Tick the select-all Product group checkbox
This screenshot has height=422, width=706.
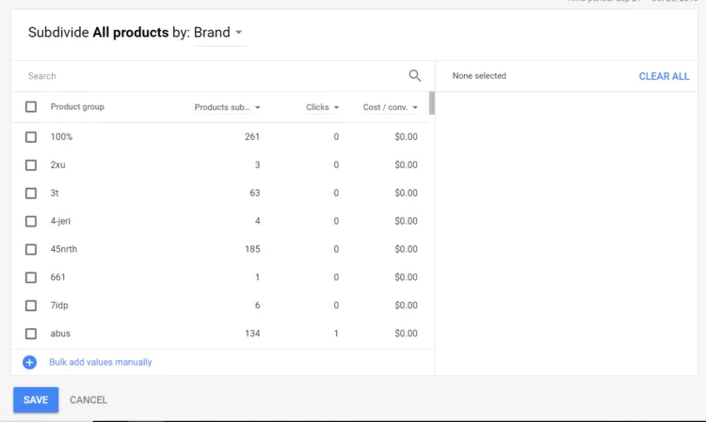[x=31, y=107]
